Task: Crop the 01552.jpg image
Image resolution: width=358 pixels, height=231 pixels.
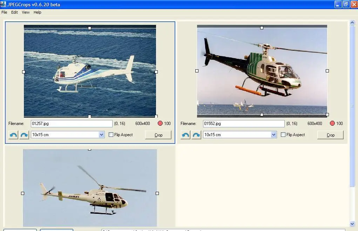Action: 330,135
